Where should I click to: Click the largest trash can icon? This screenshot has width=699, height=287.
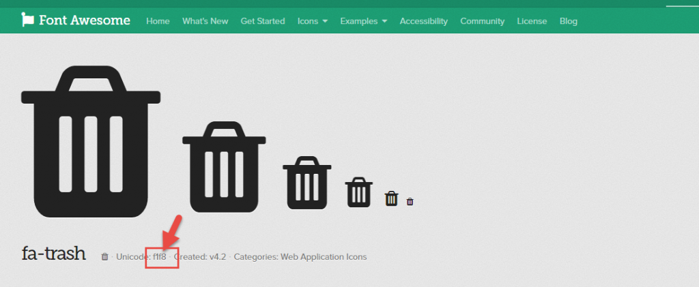click(91, 142)
